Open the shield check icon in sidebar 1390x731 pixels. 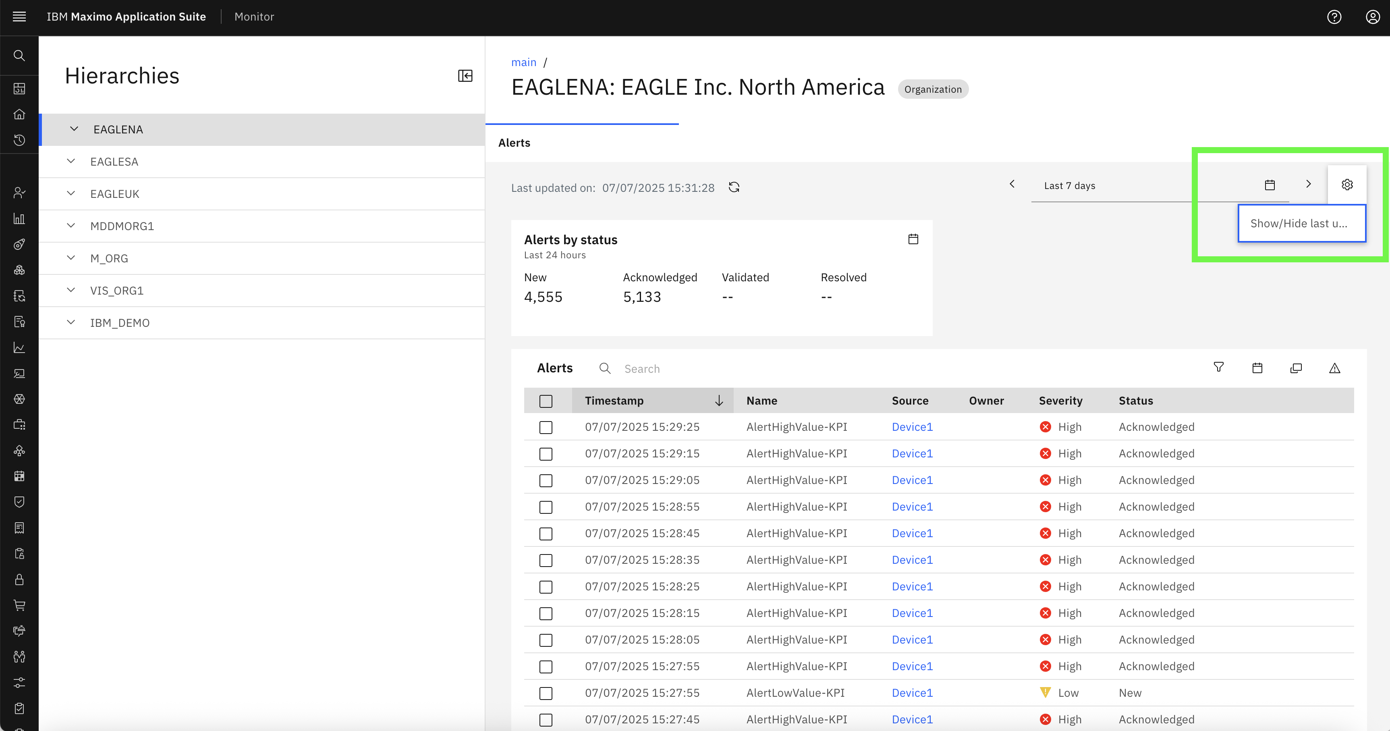19,502
